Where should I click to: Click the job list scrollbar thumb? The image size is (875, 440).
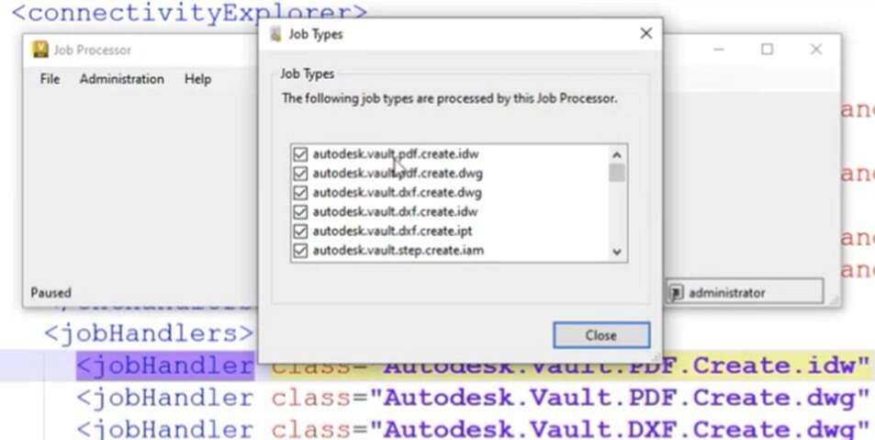tap(616, 173)
